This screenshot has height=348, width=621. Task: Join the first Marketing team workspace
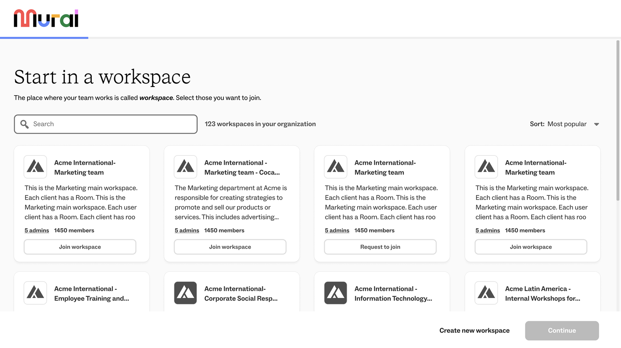[x=80, y=247]
